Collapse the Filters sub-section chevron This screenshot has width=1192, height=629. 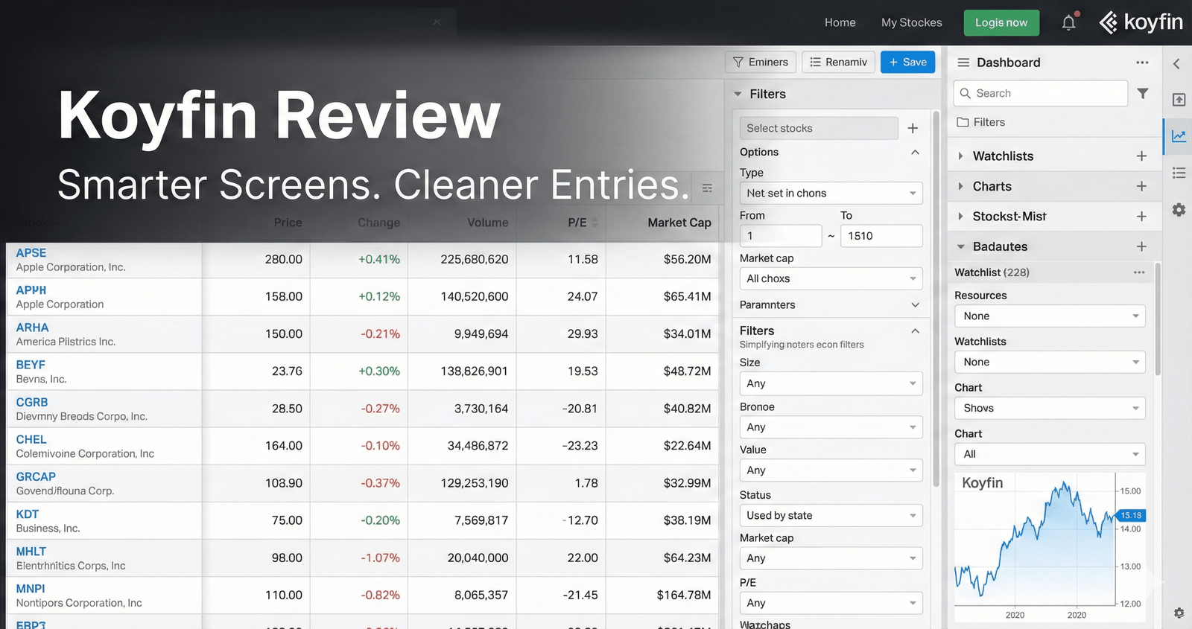(915, 331)
